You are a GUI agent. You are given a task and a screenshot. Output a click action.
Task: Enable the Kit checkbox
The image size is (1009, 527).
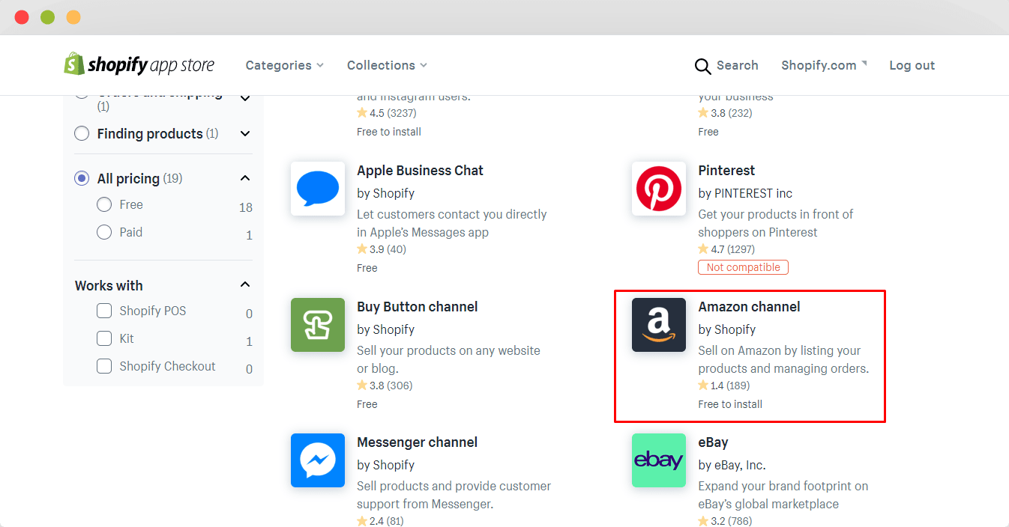click(104, 338)
